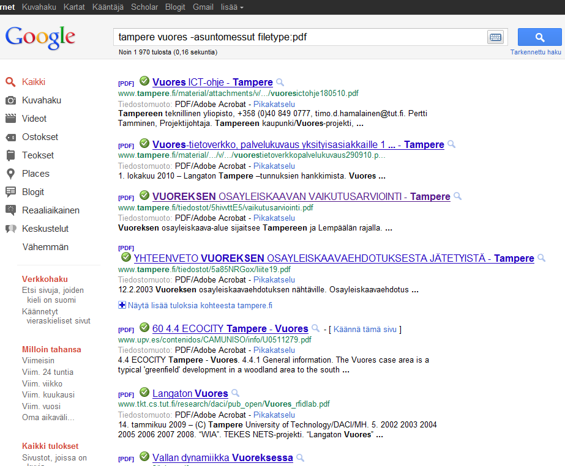Filter by Viim. kuukausi
Image resolution: width=565 pixels, height=466 pixels.
coord(48,394)
